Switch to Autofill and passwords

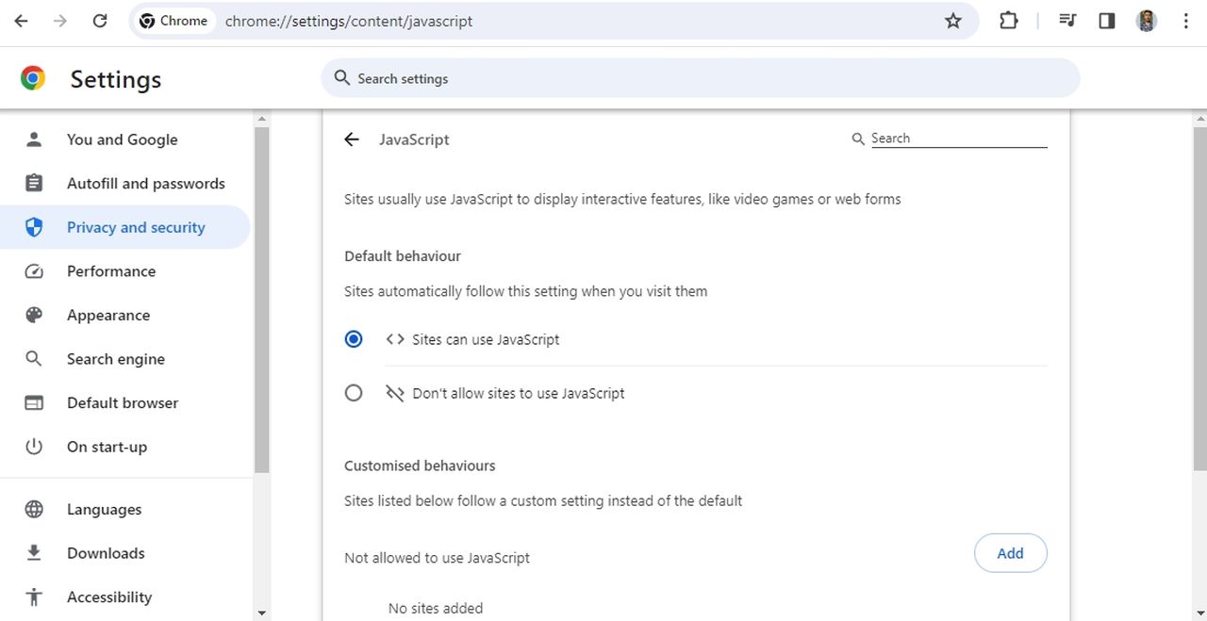(145, 183)
